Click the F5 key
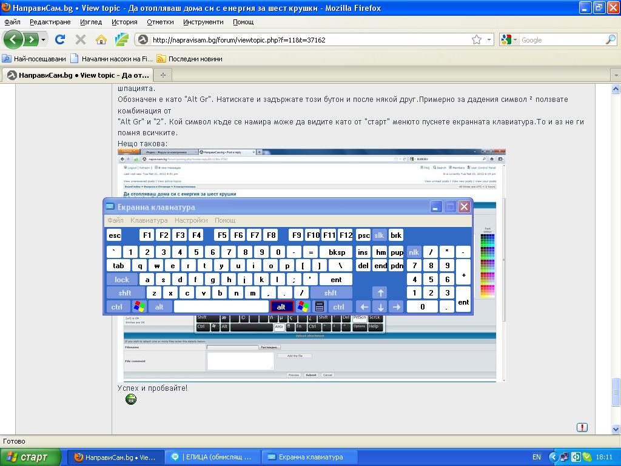The width and height of the screenshot is (621, 466). (222, 235)
